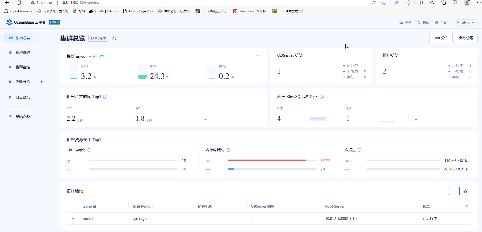Click the sys CPU usage bar
The width and height of the screenshot is (482, 232).
133,161
